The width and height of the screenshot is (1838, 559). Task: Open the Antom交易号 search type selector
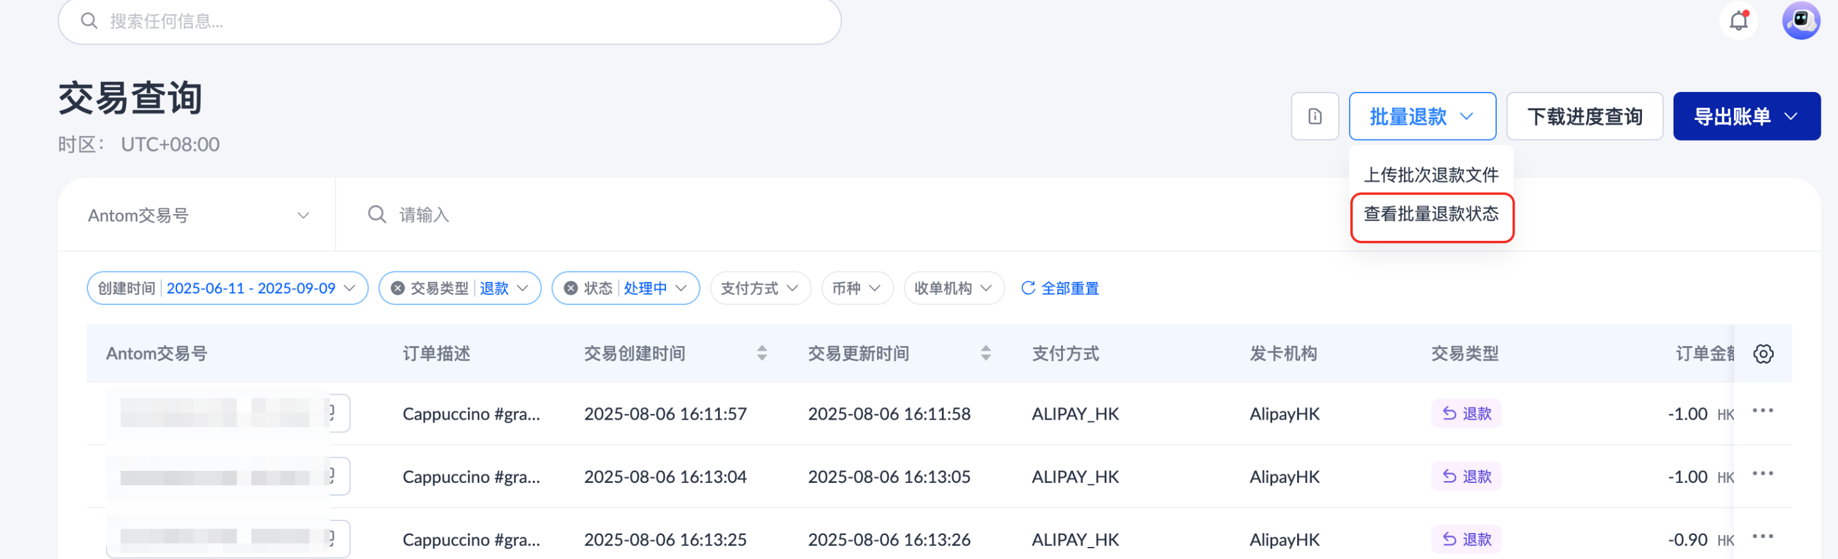[x=198, y=215]
